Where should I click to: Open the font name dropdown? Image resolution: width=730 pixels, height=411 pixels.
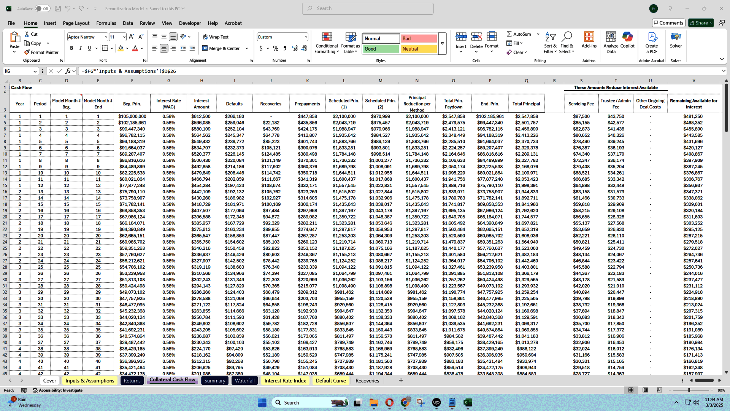106,37
